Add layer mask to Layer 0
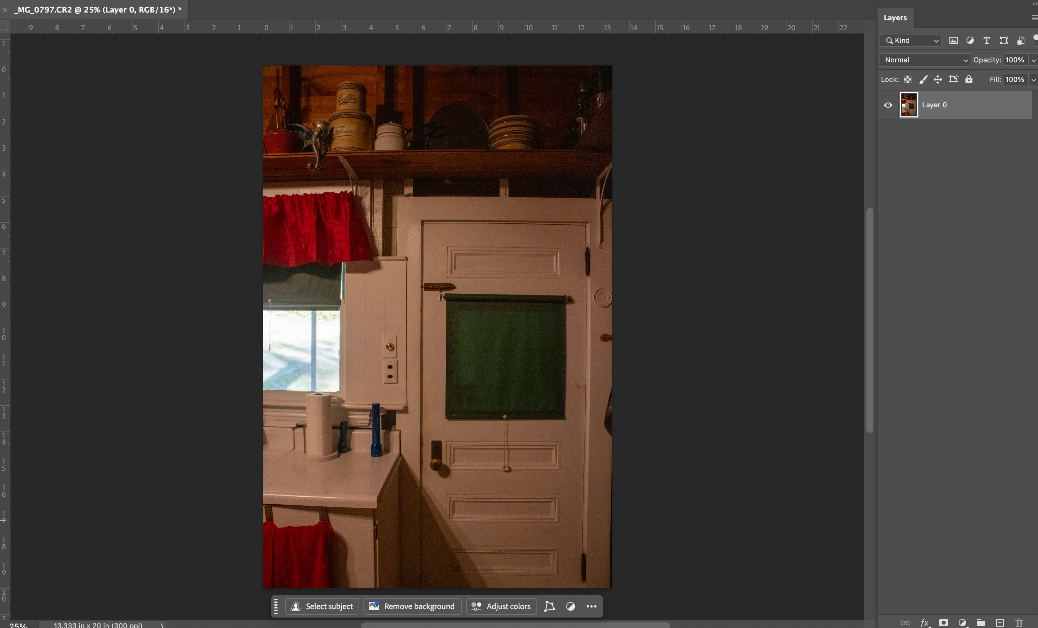Viewport: 1038px width, 628px height. click(943, 622)
